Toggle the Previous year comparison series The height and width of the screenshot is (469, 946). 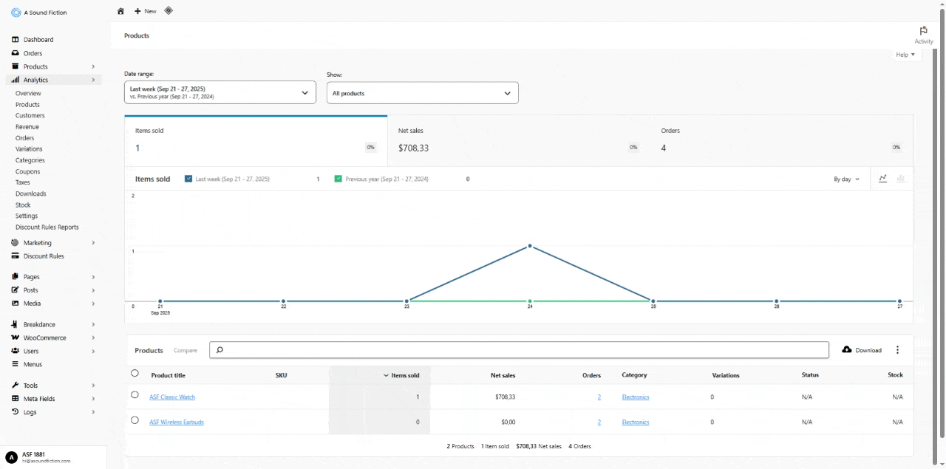click(338, 178)
